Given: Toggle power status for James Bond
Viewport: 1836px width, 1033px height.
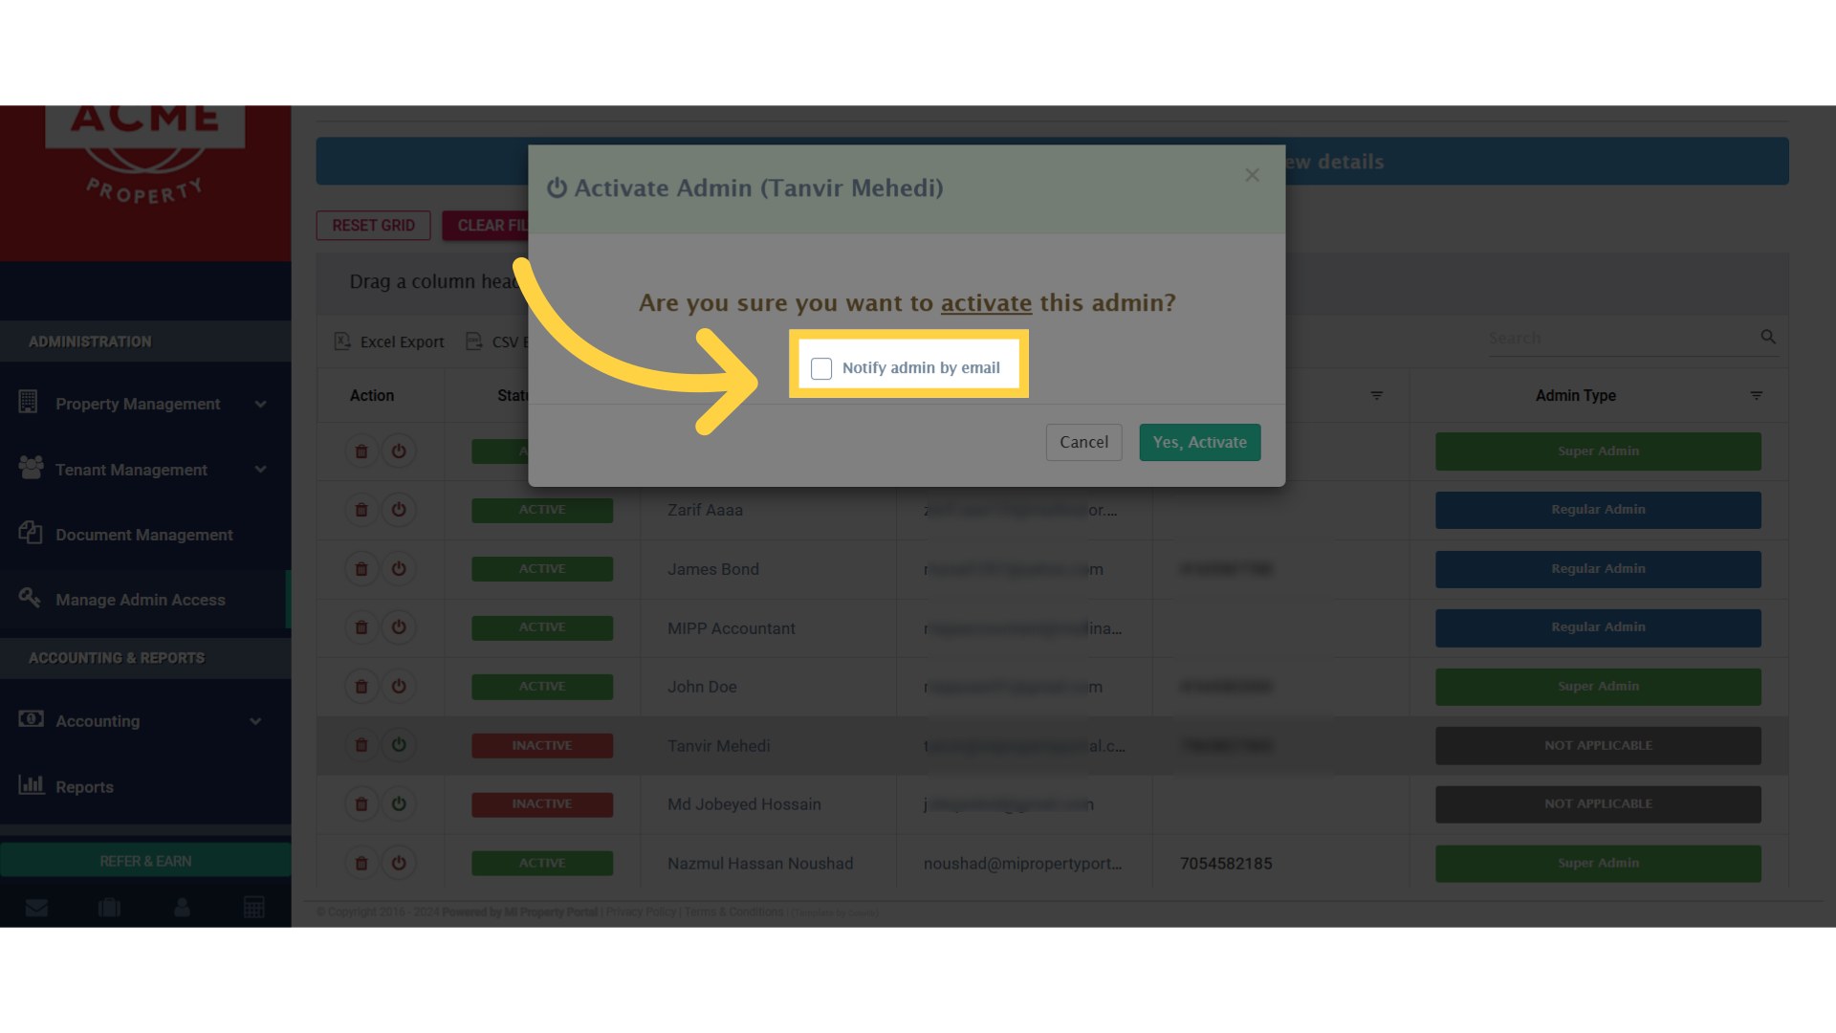Looking at the screenshot, I should coord(399,569).
